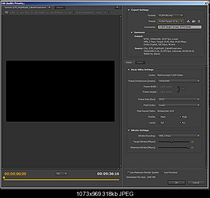This screenshot has width=210, height=198.
Task: Click the Cancel button
Action: 196,182
